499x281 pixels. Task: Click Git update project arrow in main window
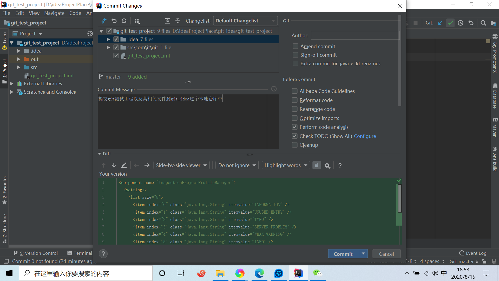[x=440, y=23]
